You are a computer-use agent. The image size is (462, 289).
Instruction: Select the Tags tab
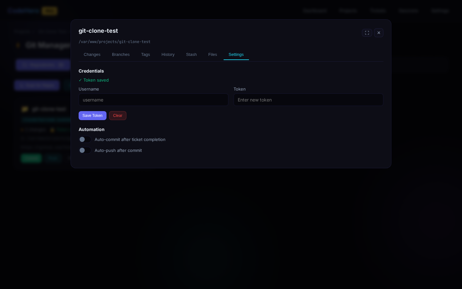(x=145, y=55)
